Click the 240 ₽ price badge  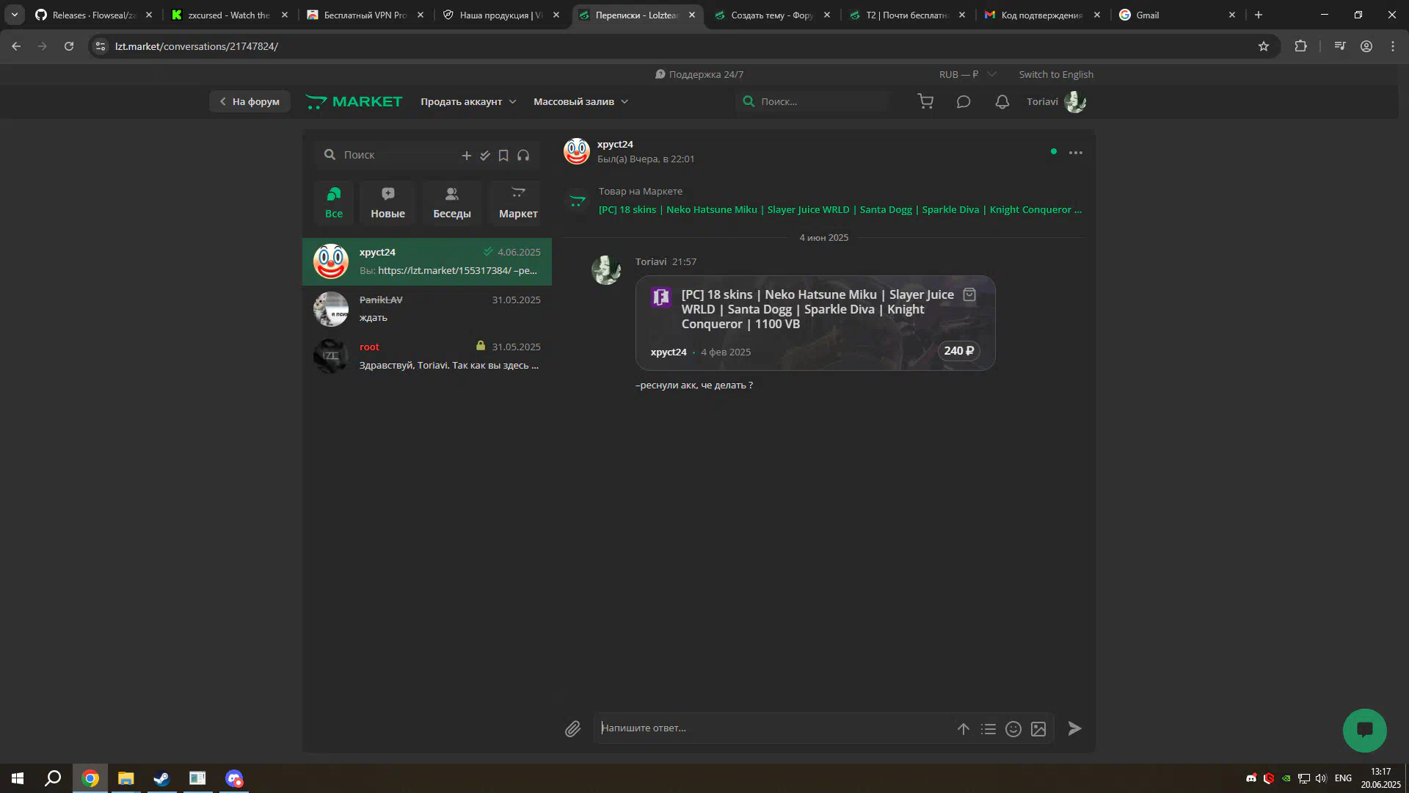pos(958,352)
